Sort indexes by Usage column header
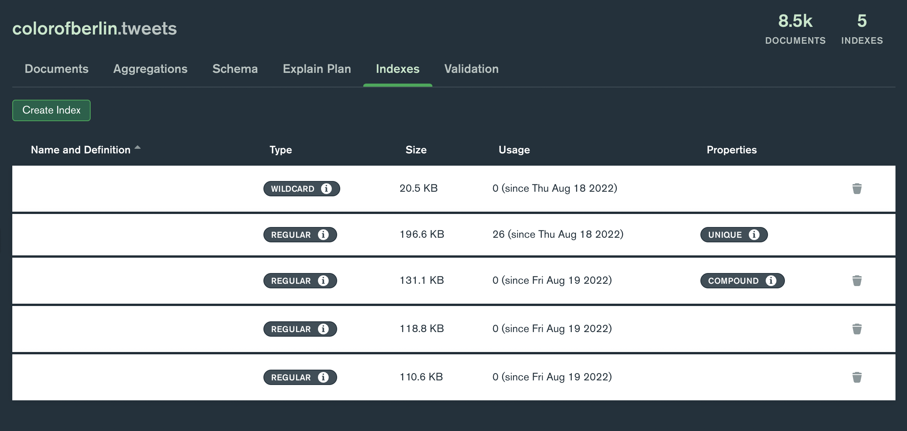Image resolution: width=907 pixels, height=431 pixels. click(514, 150)
